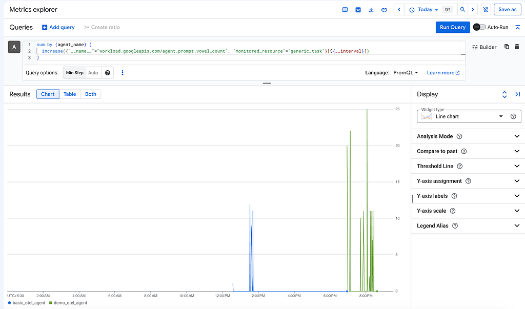Viewport: 525px width, 309px height.
Task: Click the Create ratio button
Action: pyautogui.click(x=102, y=27)
